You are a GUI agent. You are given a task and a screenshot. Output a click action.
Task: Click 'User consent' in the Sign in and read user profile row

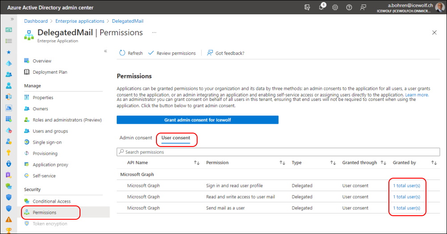[355, 186]
